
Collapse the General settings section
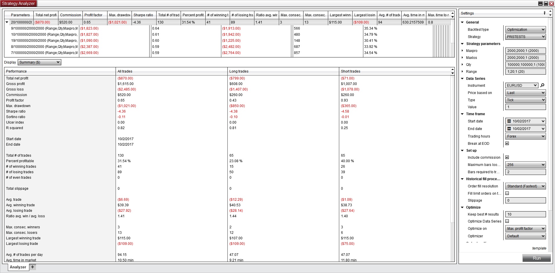462,22
